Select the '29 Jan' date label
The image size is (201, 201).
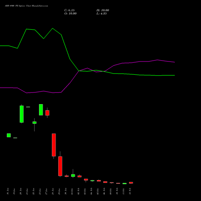59,191
